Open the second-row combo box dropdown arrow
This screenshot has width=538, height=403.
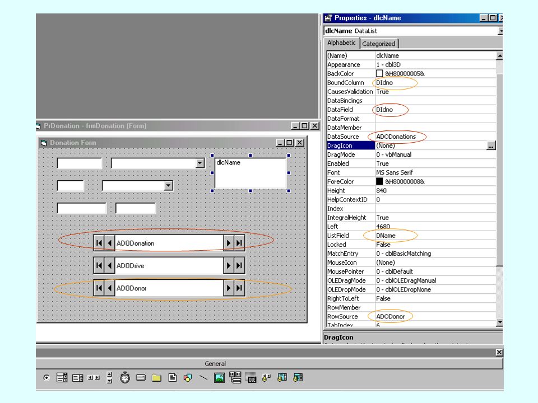pyautogui.click(x=168, y=186)
